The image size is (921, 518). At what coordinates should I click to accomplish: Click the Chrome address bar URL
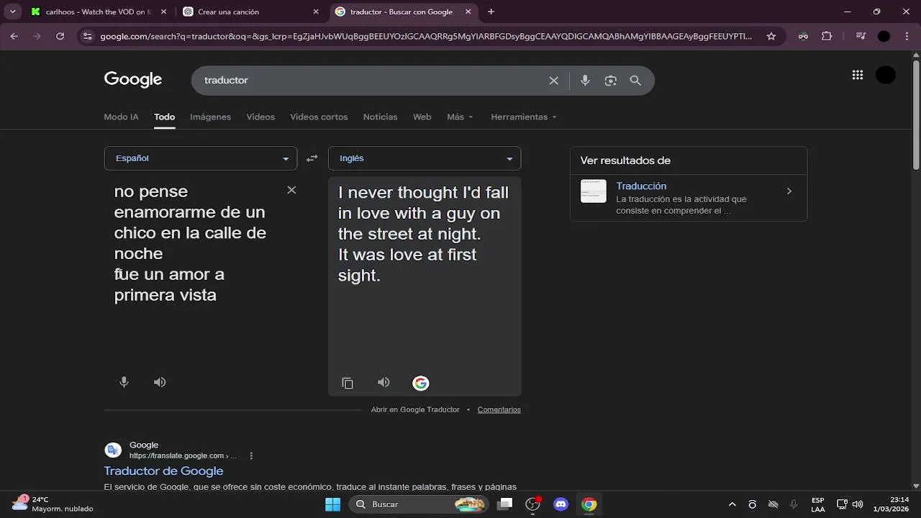point(426,36)
